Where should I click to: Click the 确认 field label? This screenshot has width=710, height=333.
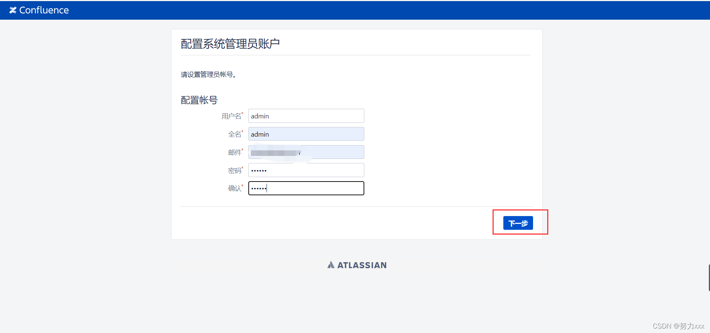tap(235, 189)
